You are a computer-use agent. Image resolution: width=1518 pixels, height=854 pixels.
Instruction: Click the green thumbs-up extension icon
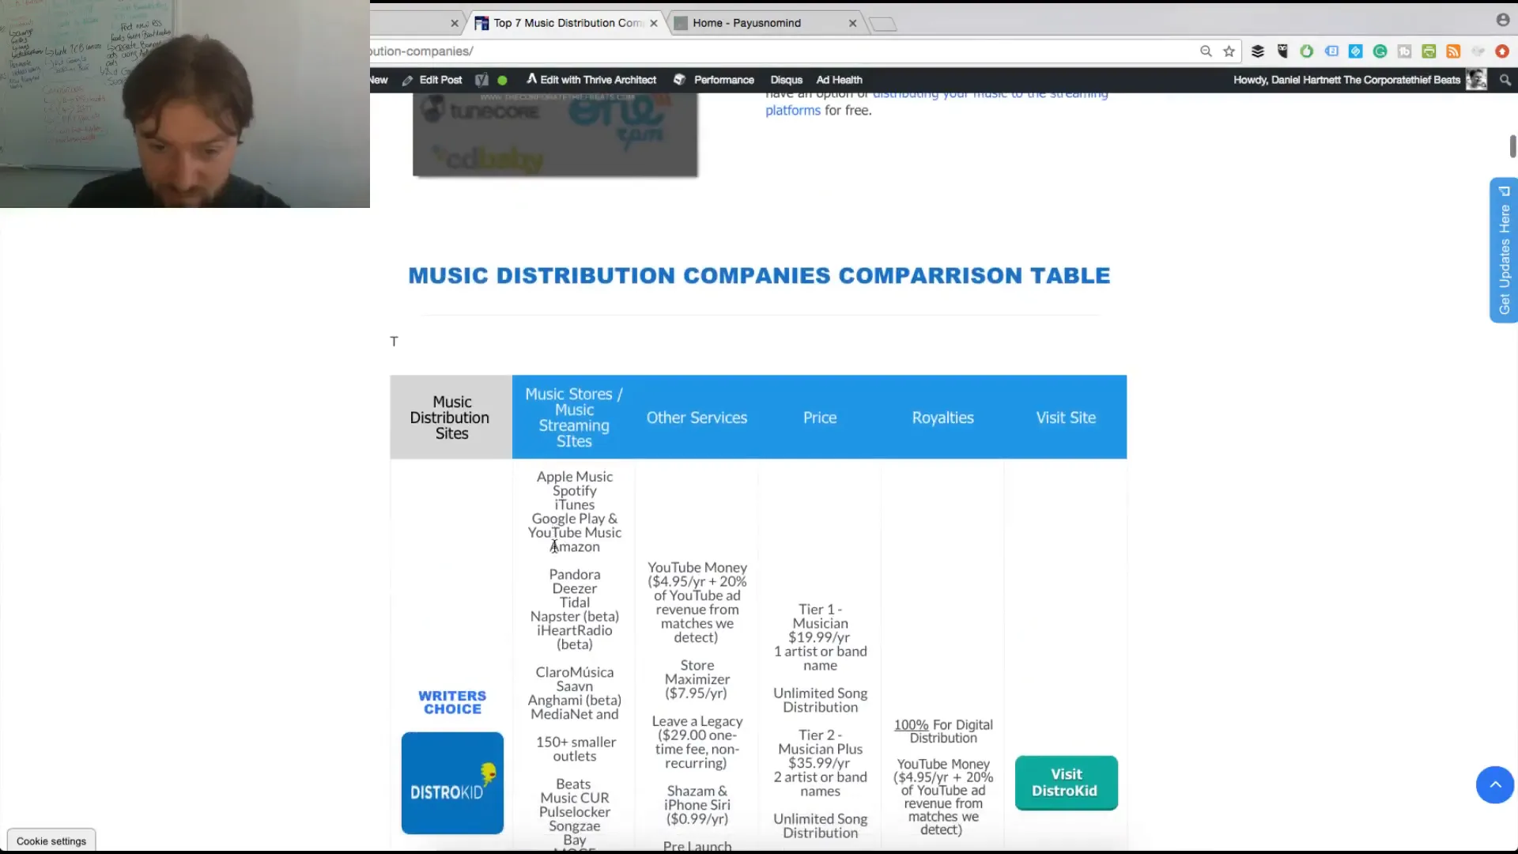point(1307,51)
